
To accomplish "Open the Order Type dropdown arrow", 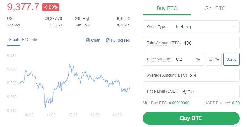I will tap(234, 27).
